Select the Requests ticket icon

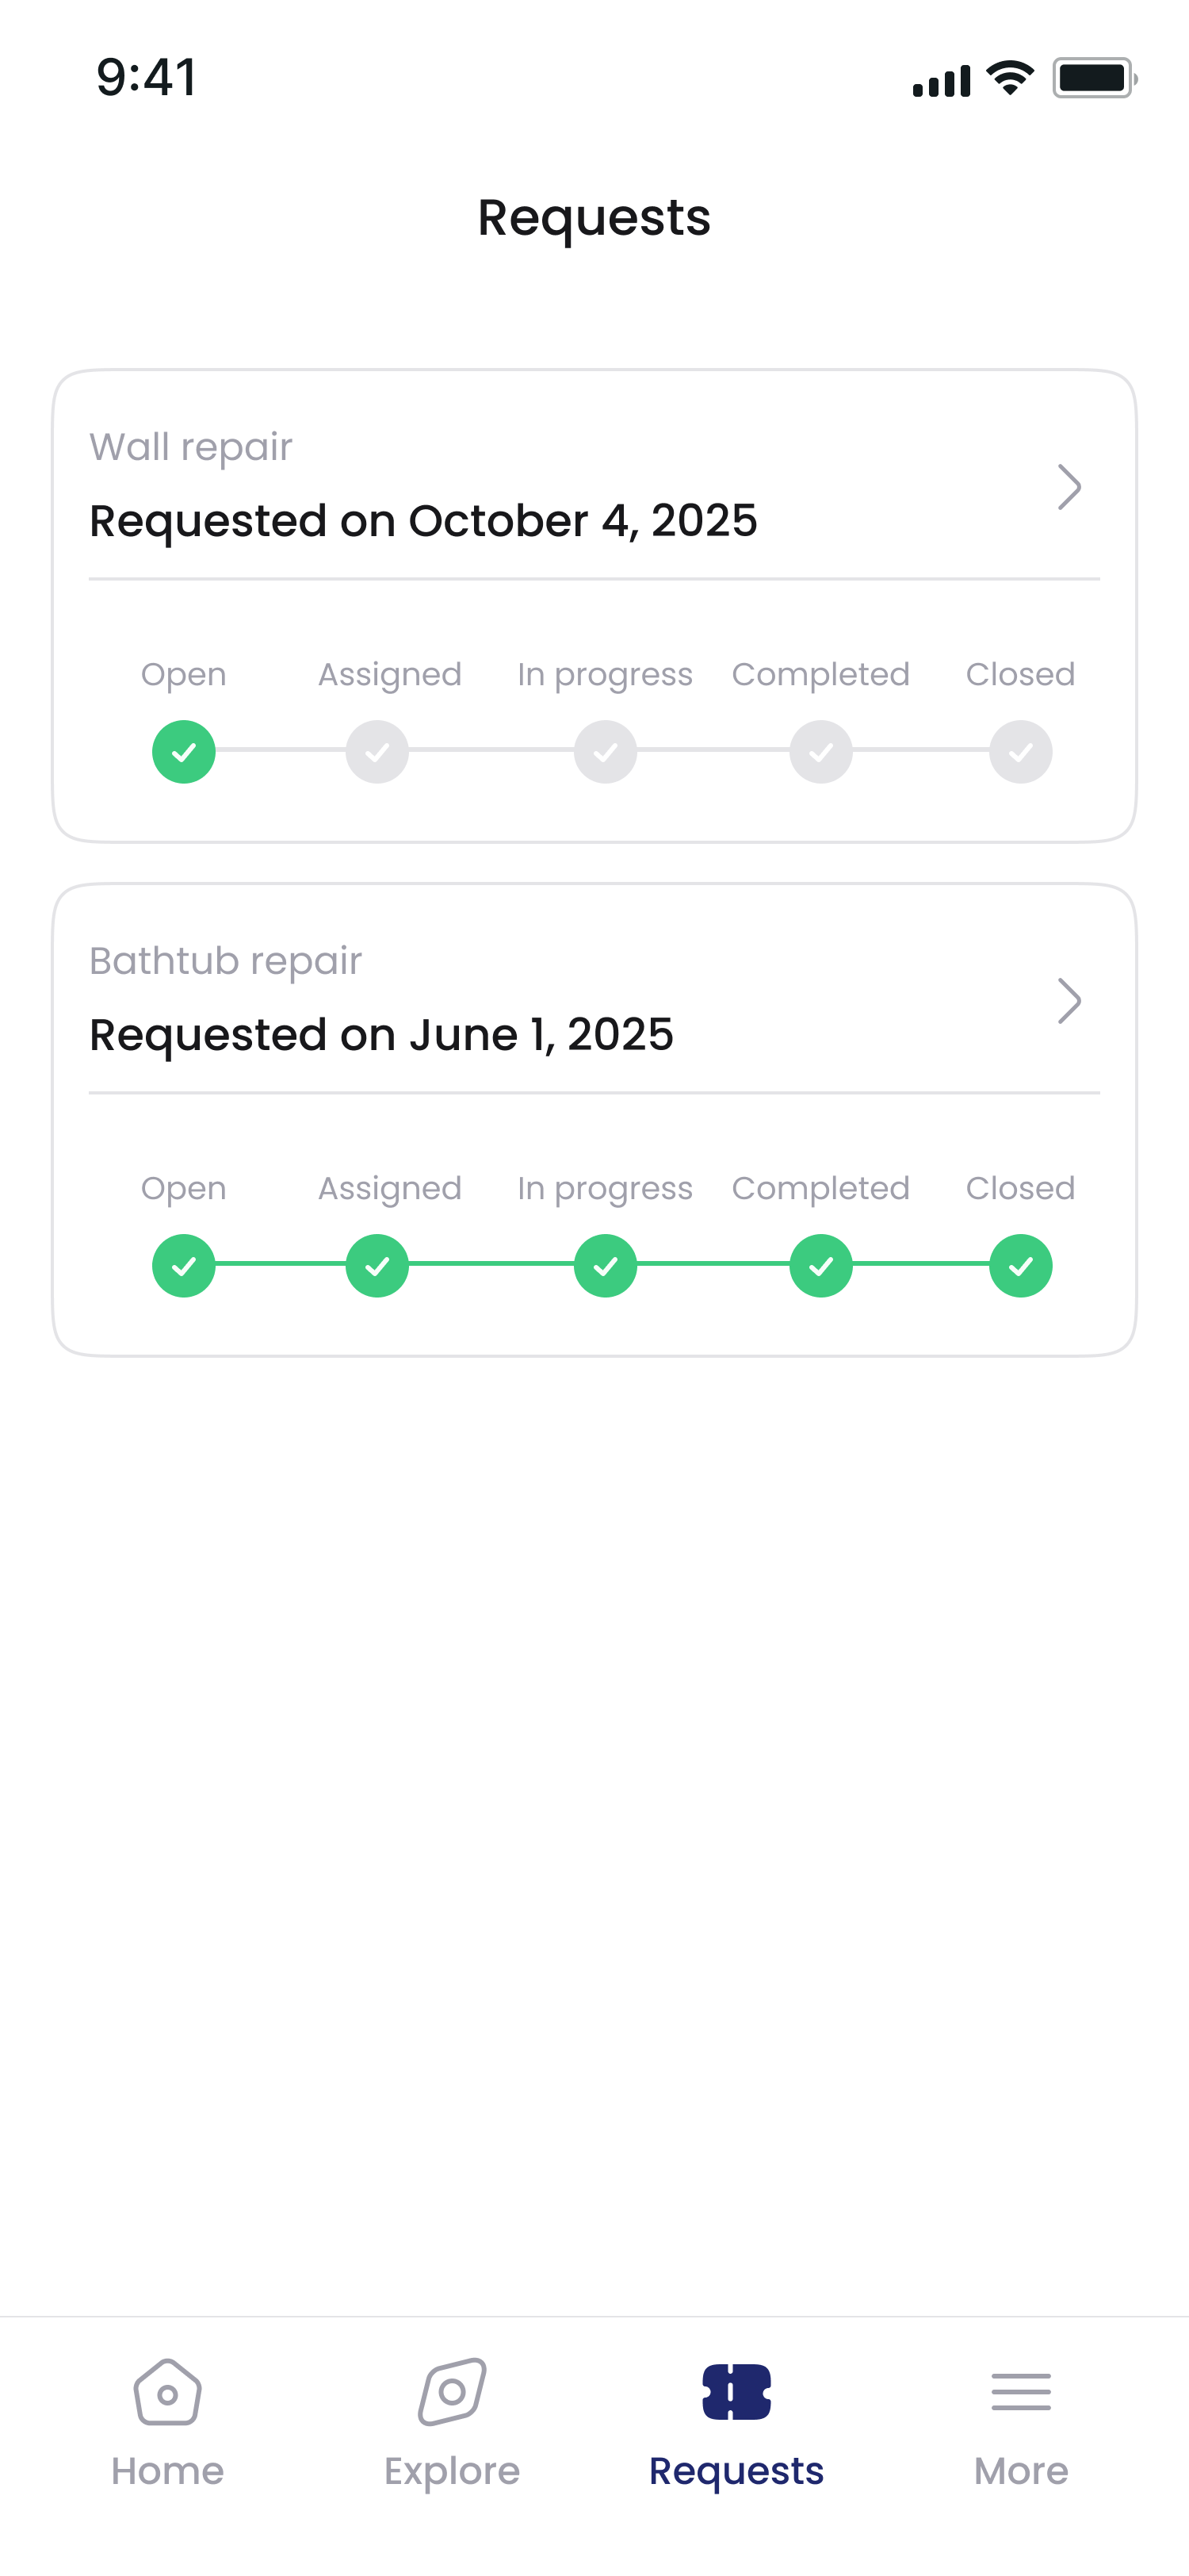pyautogui.click(x=736, y=2392)
